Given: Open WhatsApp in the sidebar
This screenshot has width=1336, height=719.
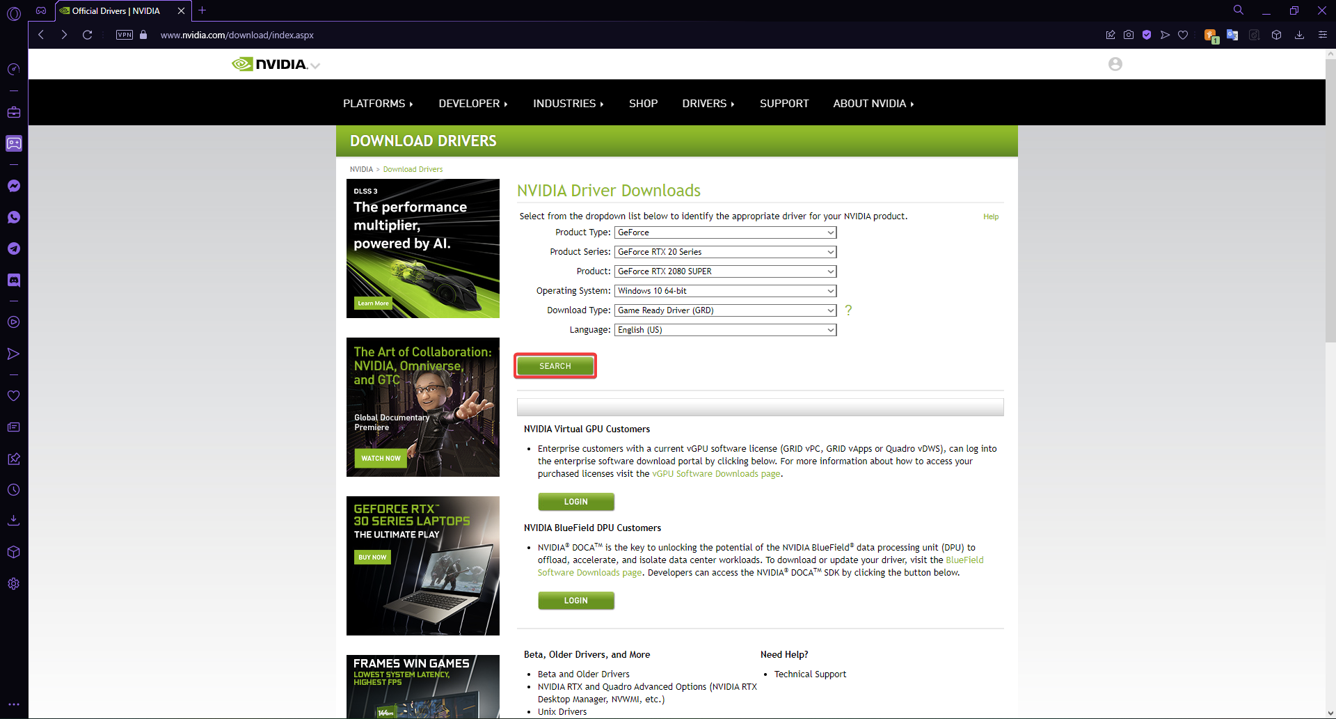Looking at the screenshot, I should coord(14,217).
